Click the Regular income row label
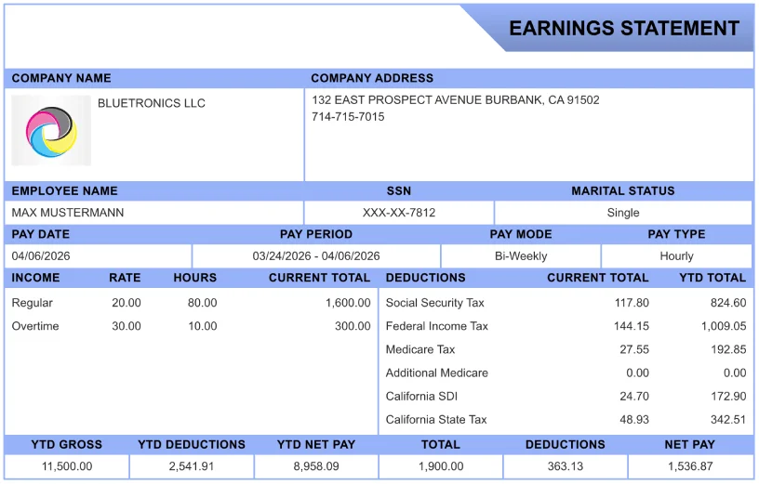Viewport: 759px width, 484px height. click(x=32, y=303)
